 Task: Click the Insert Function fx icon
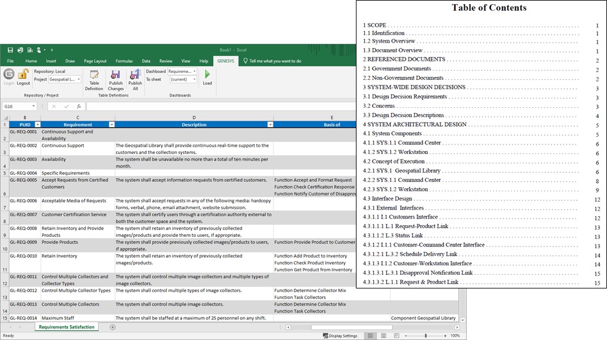[79, 107]
